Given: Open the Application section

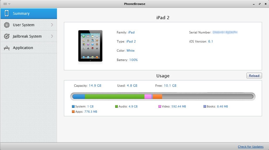Looking at the screenshot, I should (29, 48).
